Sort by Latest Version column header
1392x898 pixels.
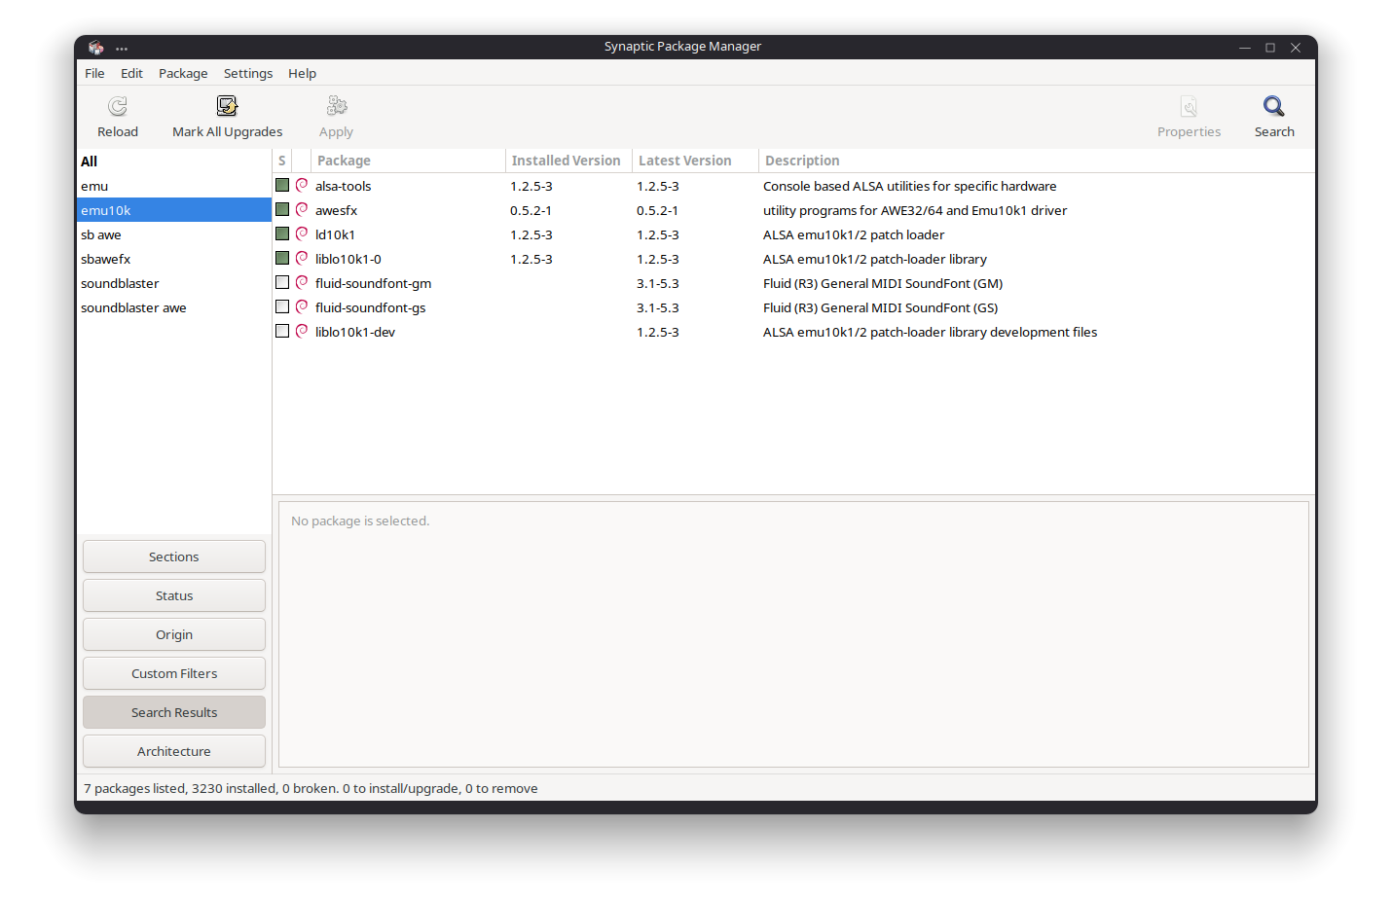pos(695,161)
